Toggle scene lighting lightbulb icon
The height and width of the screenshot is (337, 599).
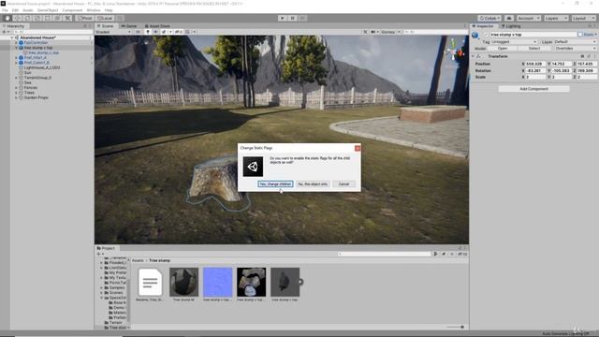tap(148, 32)
